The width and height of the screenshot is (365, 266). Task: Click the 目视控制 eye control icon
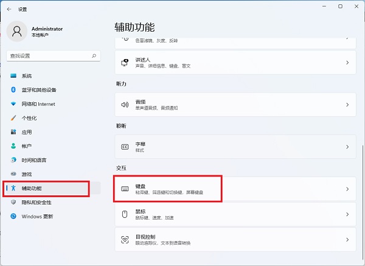click(125, 239)
